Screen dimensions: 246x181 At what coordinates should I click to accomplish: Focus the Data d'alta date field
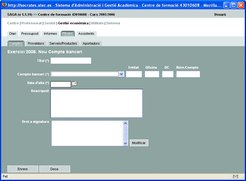coord(61,84)
